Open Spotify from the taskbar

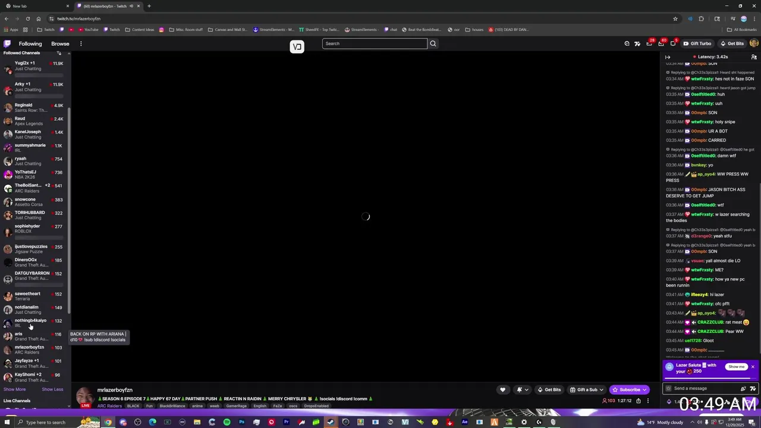pyautogui.click(x=227, y=422)
